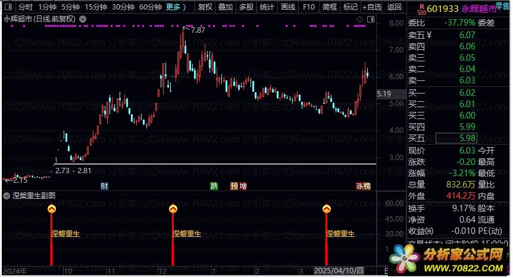Click the 叠加 overlay button
This screenshot has width=513, height=278.
click(x=226, y=7)
